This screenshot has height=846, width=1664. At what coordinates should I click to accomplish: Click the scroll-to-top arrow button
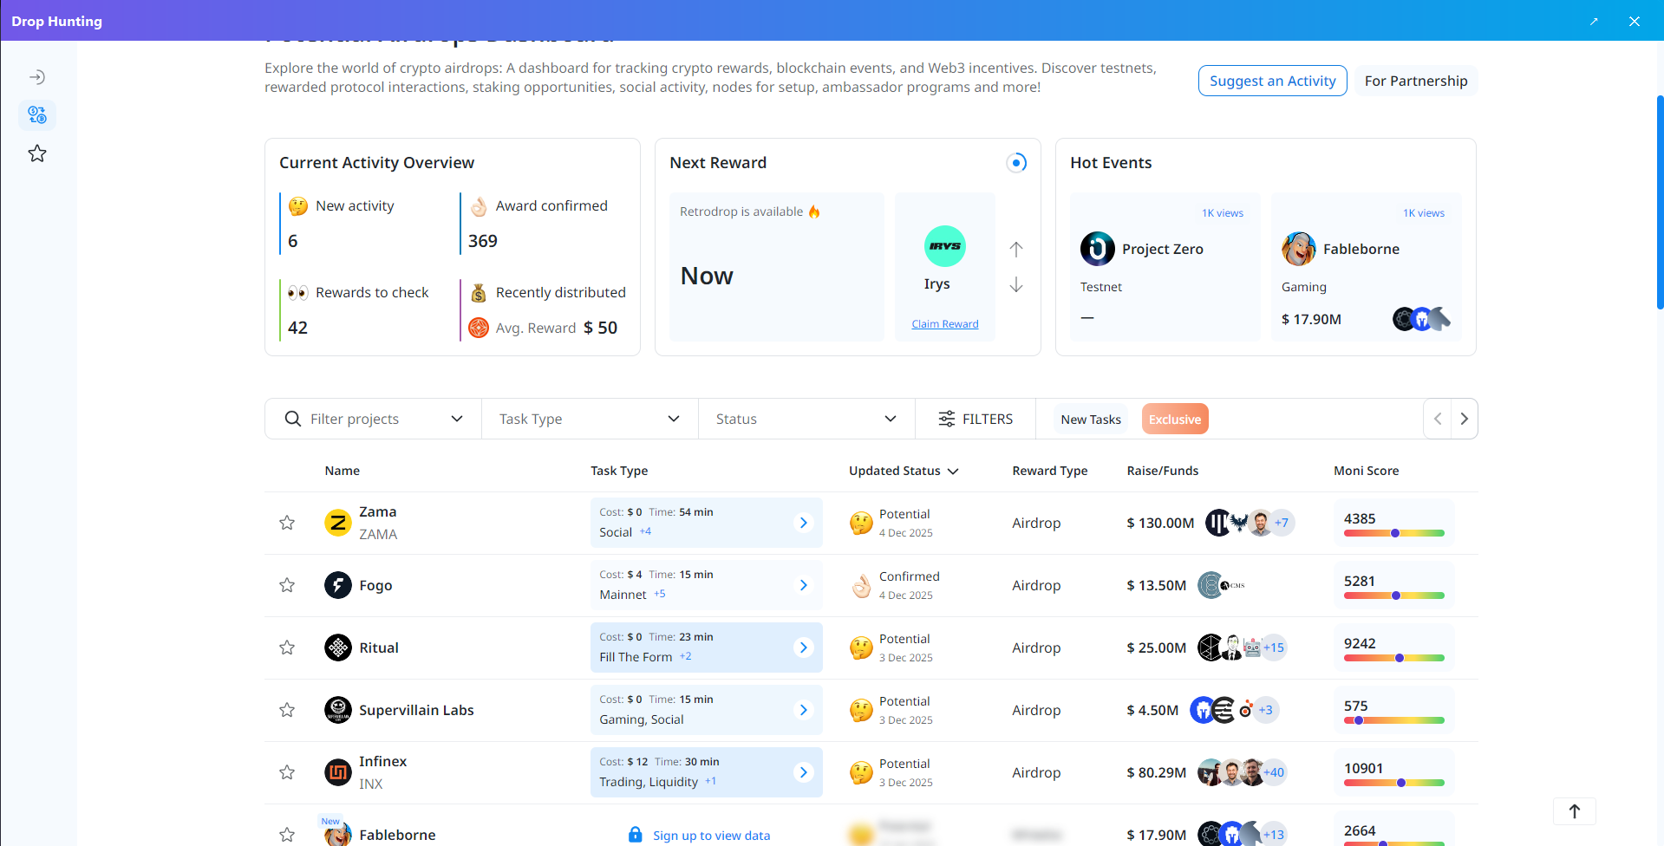point(1574,811)
